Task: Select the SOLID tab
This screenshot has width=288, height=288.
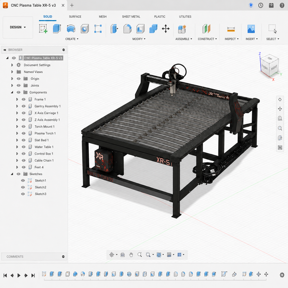Action: [48, 16]
